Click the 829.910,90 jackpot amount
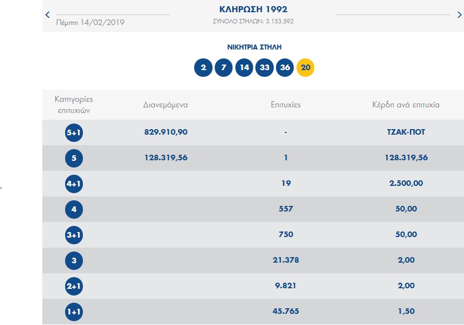 coord(165,132)
